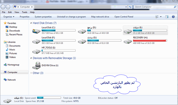Click the Libraries icon in sidebar
Screen dimensions: 178x105
click(x=5, y=42)
